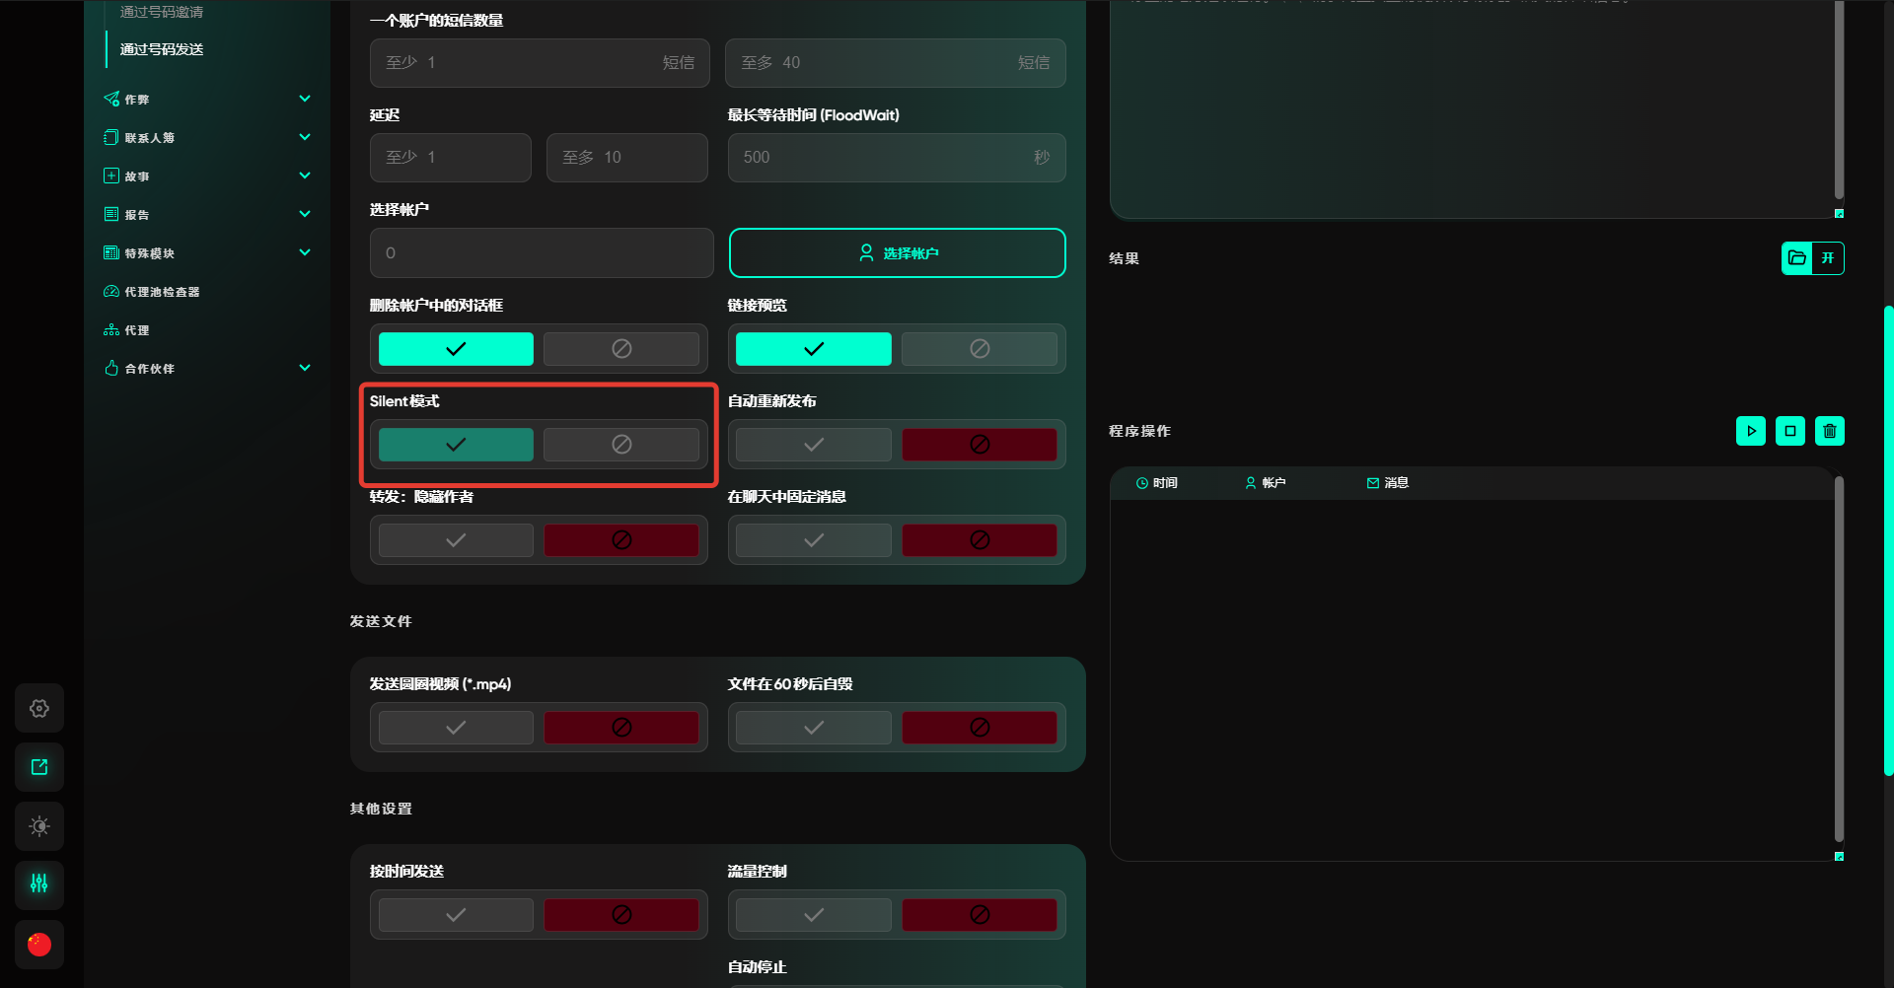Click the external link icon in sidebar
Viewport: 1894px width, 988px height.
39,767
